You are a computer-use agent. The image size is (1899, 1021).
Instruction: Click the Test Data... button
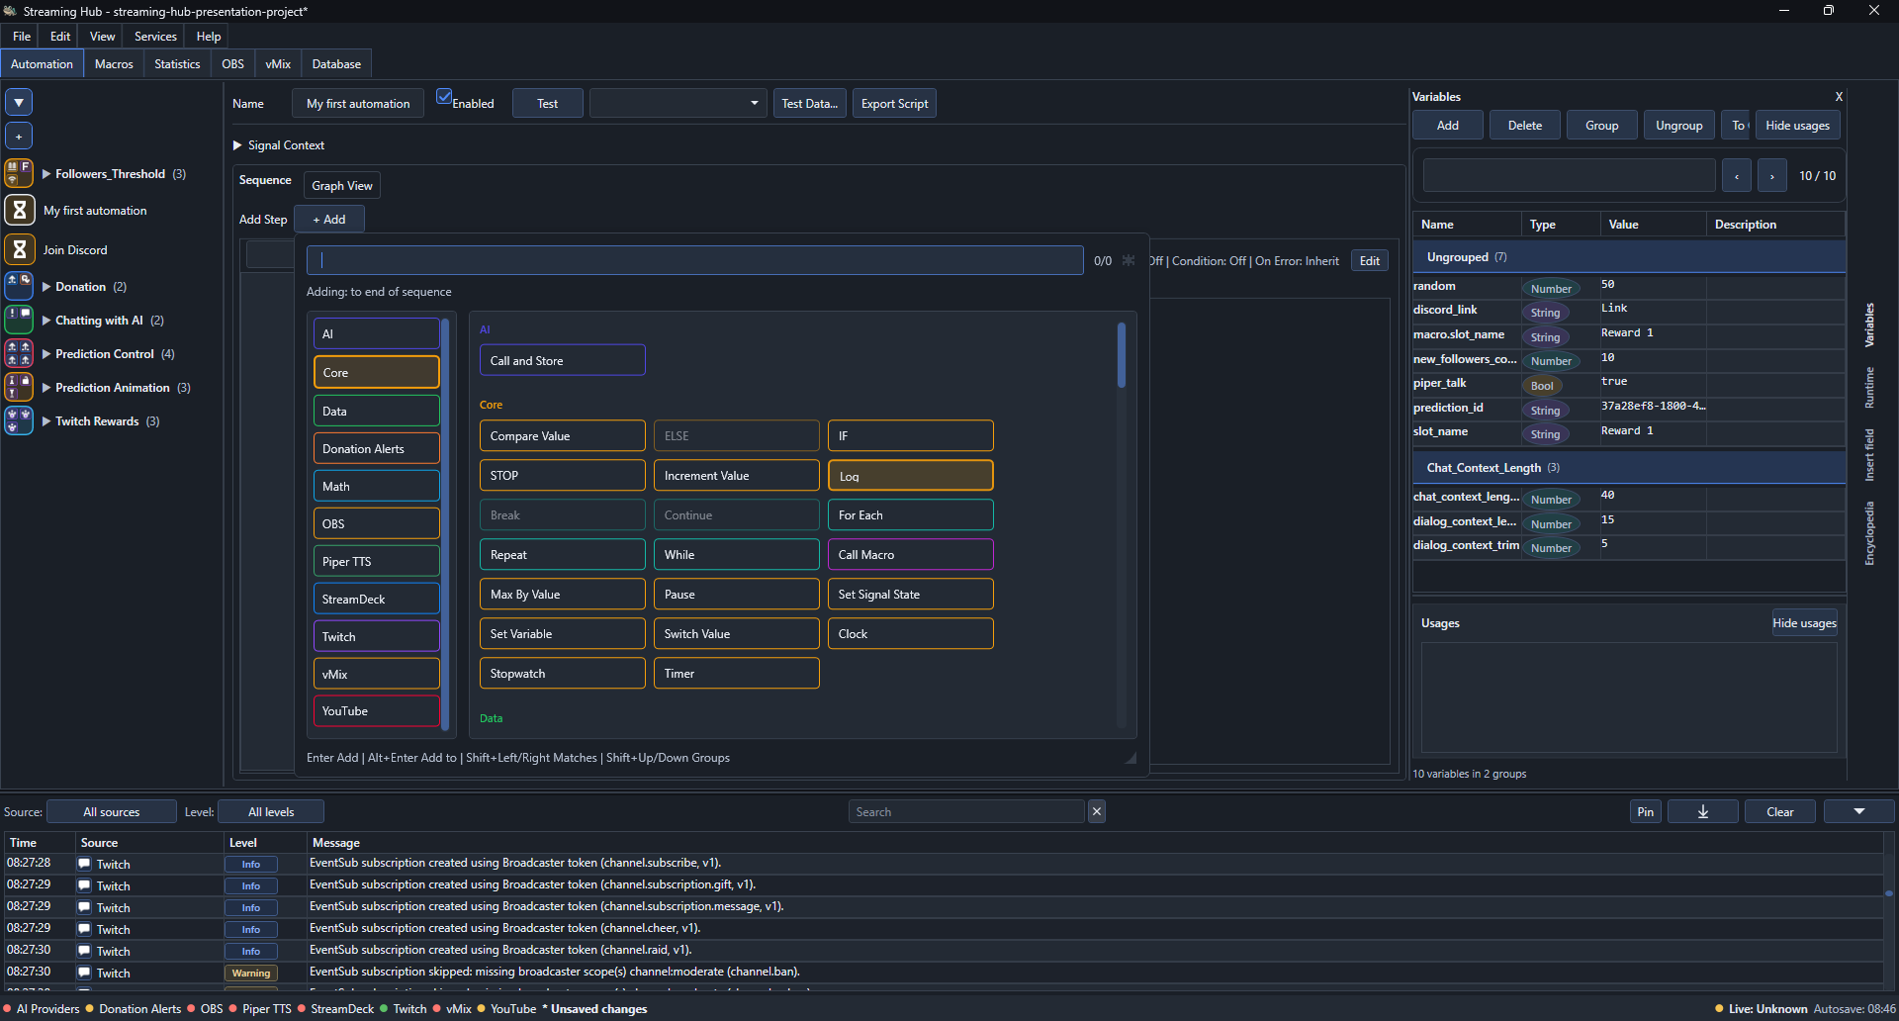809,103
